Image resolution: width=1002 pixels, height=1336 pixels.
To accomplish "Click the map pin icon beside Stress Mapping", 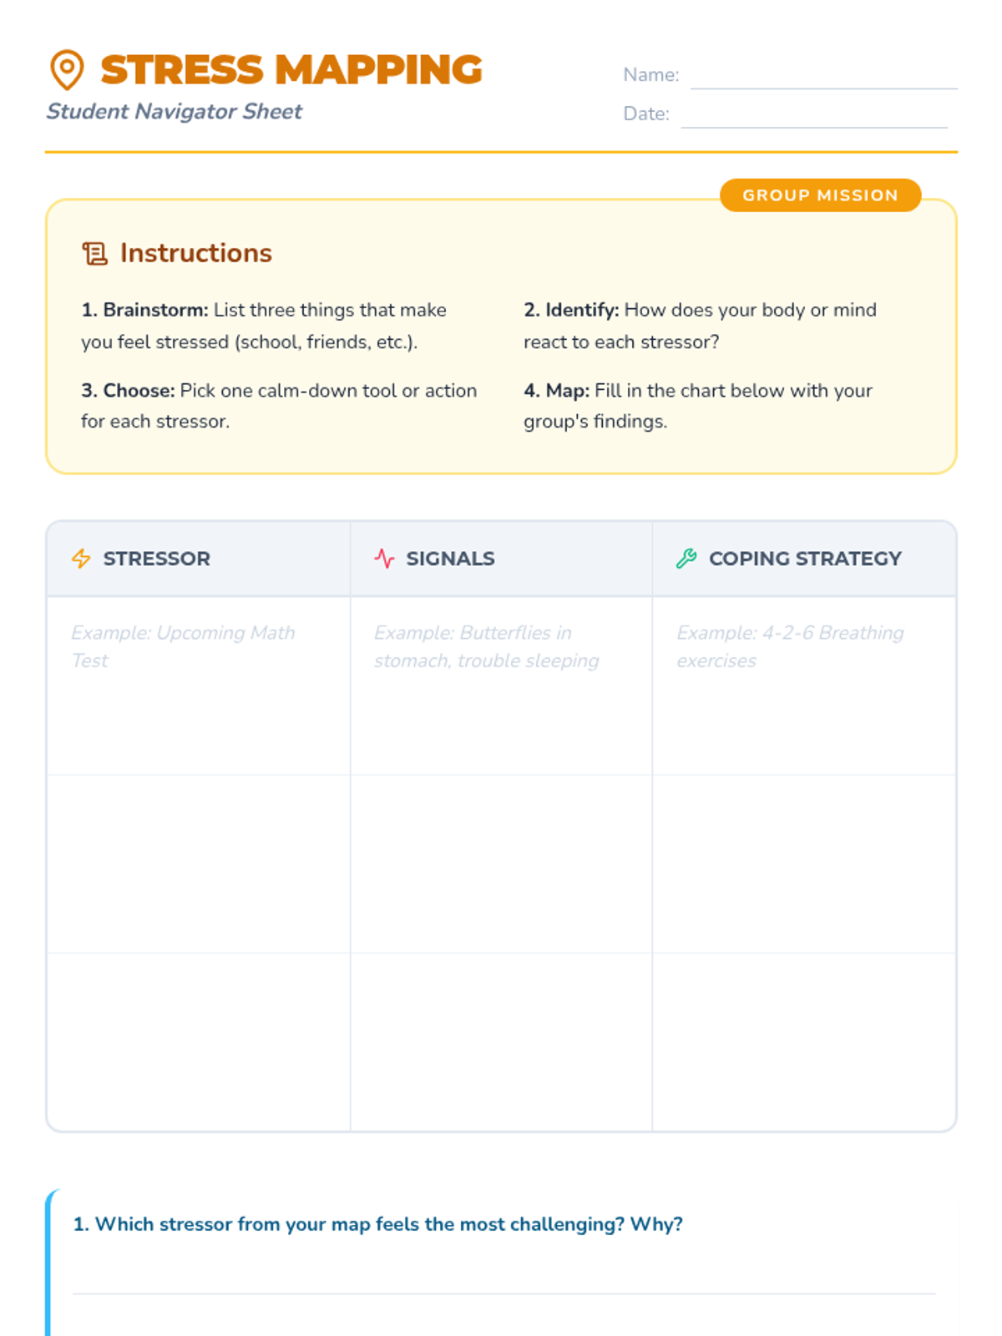I will click(x=67, y=69).
